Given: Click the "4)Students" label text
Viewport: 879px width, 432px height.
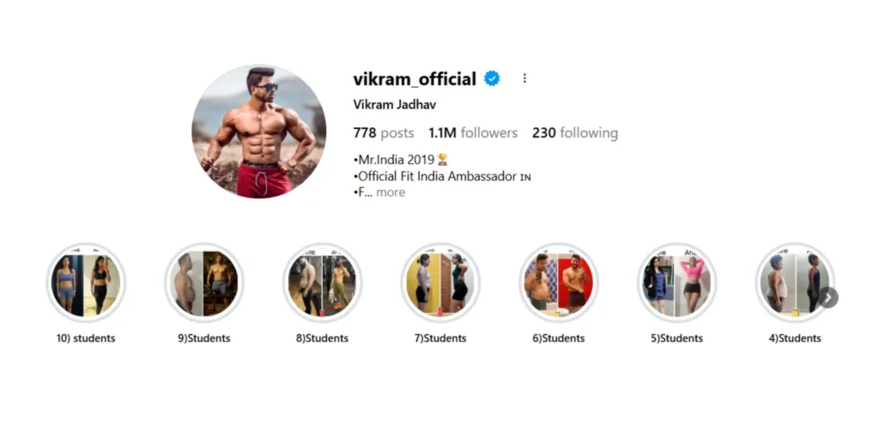Looking at the screenshot, I should tap(795, 338).
